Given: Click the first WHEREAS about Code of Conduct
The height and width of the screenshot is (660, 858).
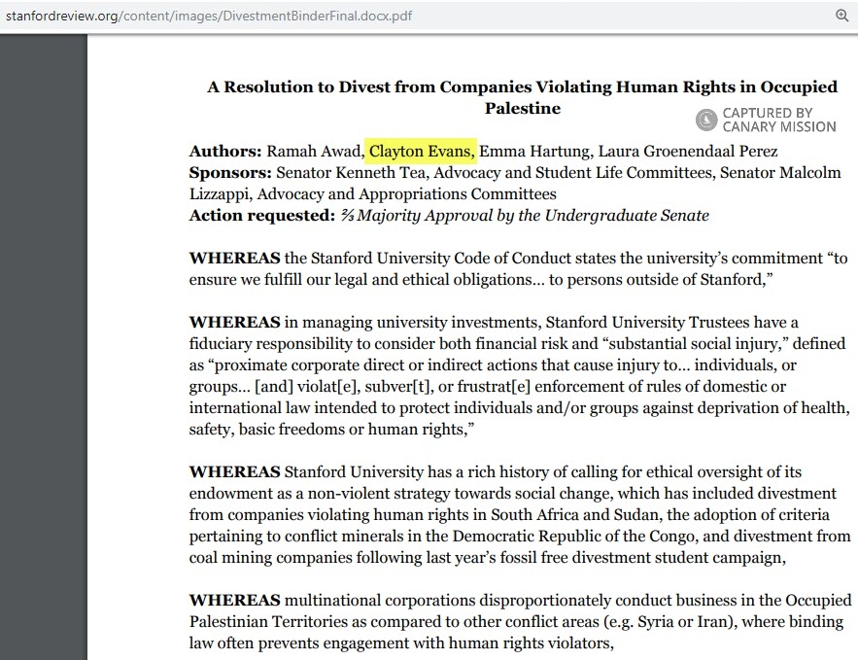Looking at the screenshot, I should point(234,259).
